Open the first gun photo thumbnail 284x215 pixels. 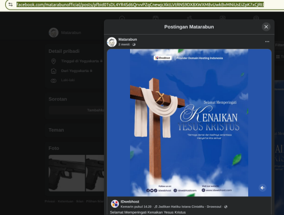pyautogui.click(x=67, y=173)
